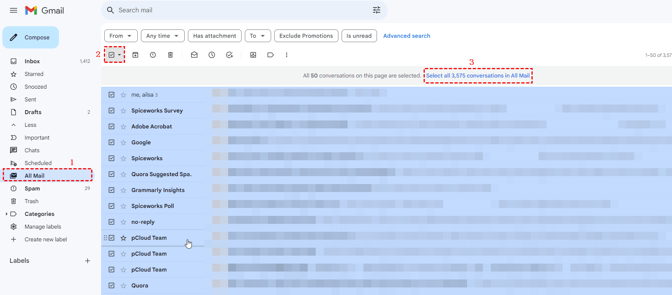
Task: Open the More options three-dot menu
Action: tap(287, 55)
